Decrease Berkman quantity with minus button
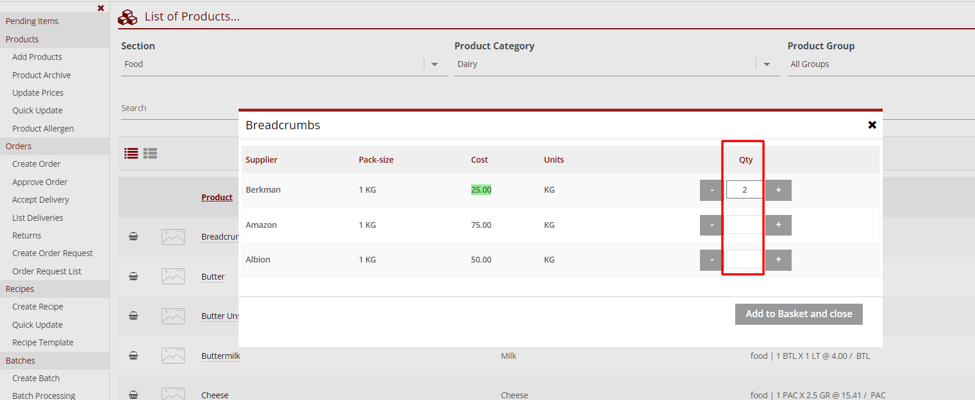 712,190
